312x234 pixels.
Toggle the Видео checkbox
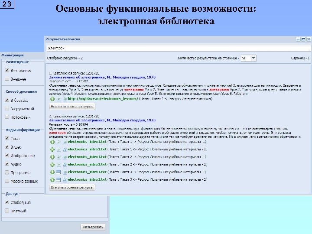[x=7, y=147]
